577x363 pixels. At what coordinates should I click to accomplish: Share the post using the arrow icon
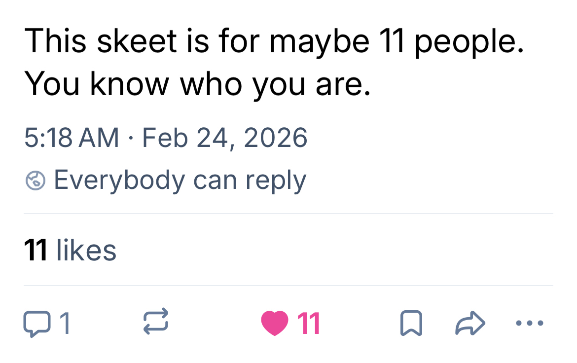pyautogui.click(x=470, y=324)
